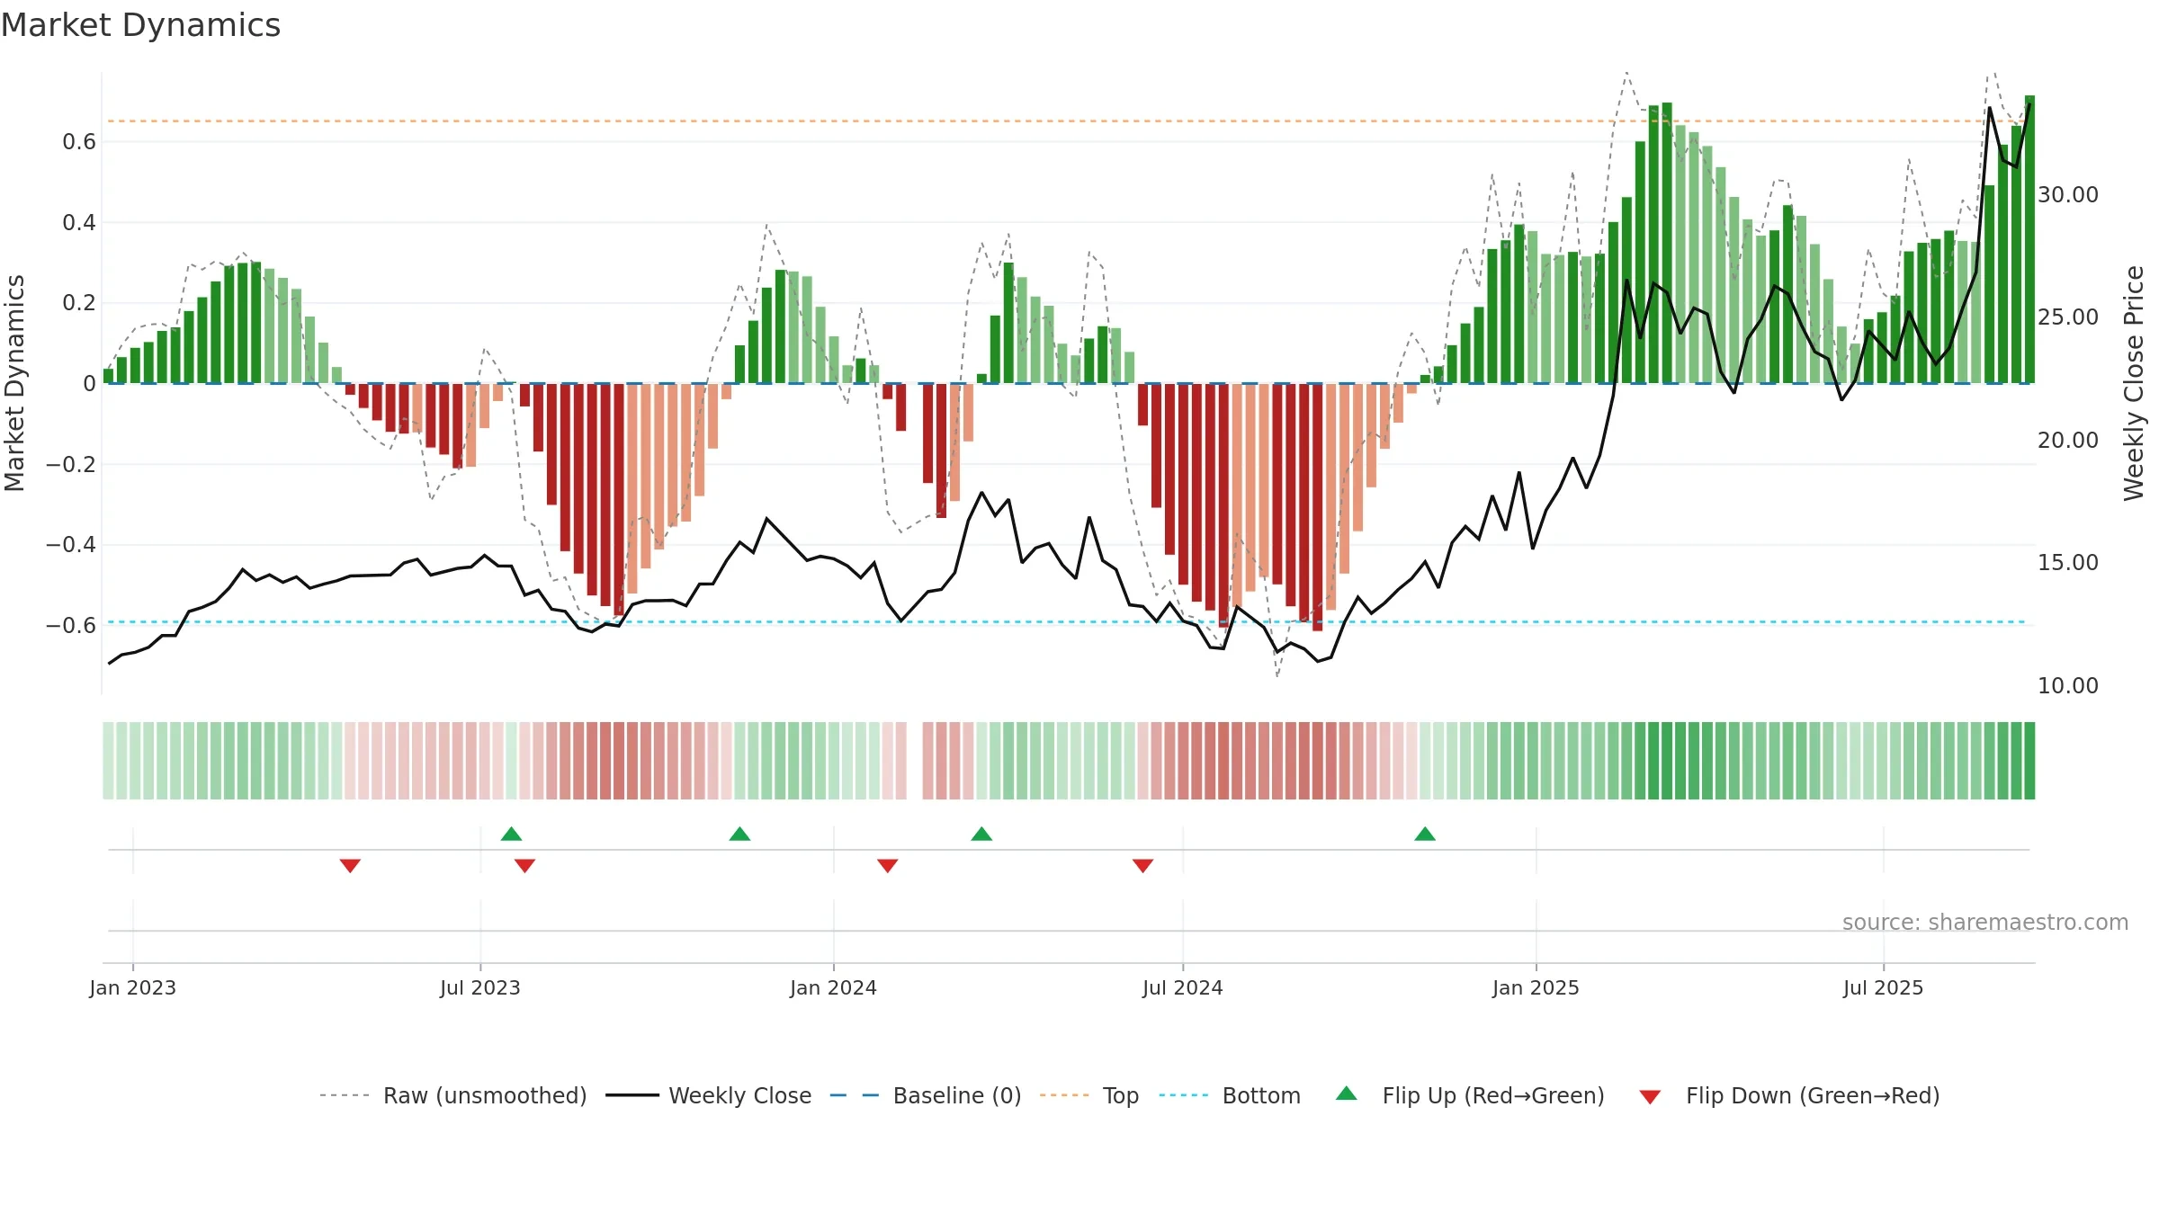Click the Weekly Close Price axis label
This screenshot has height=1214, width=2159.
2133,383
